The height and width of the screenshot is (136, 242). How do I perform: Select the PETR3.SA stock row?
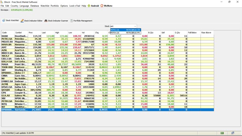(x=108, y=39)
